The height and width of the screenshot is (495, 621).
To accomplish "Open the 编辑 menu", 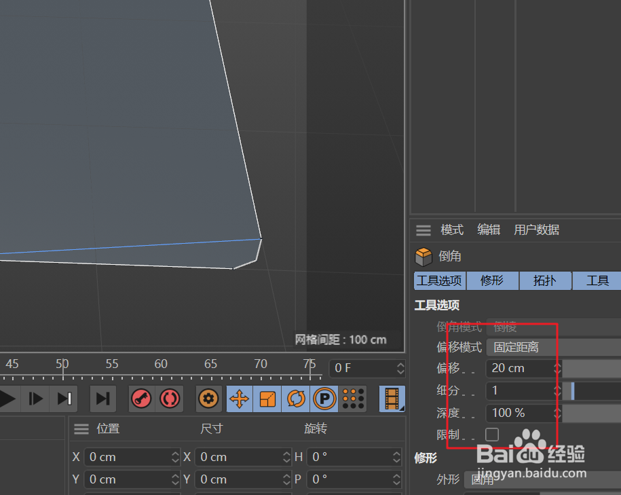I will [489, 230].
